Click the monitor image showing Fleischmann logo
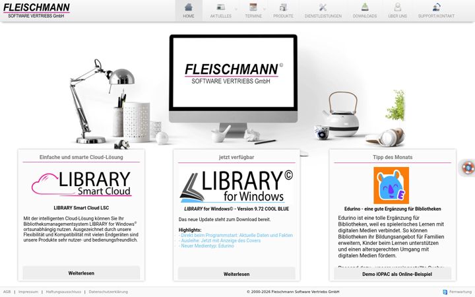Image resolution: width=475 pixels, height=297 pixels. 234,85
